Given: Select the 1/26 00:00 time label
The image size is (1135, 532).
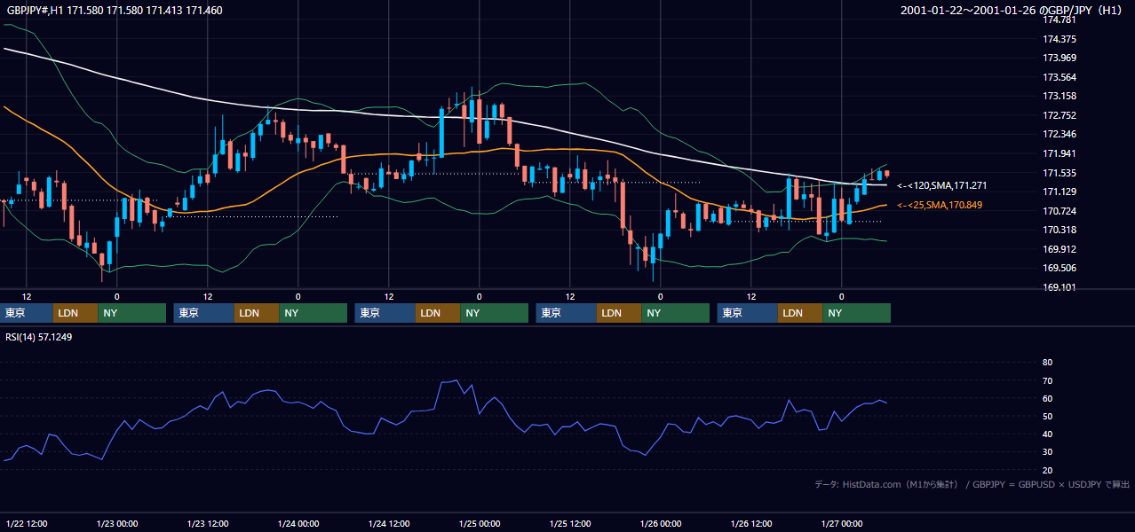Looking at the screenshot, I should 660,523.
